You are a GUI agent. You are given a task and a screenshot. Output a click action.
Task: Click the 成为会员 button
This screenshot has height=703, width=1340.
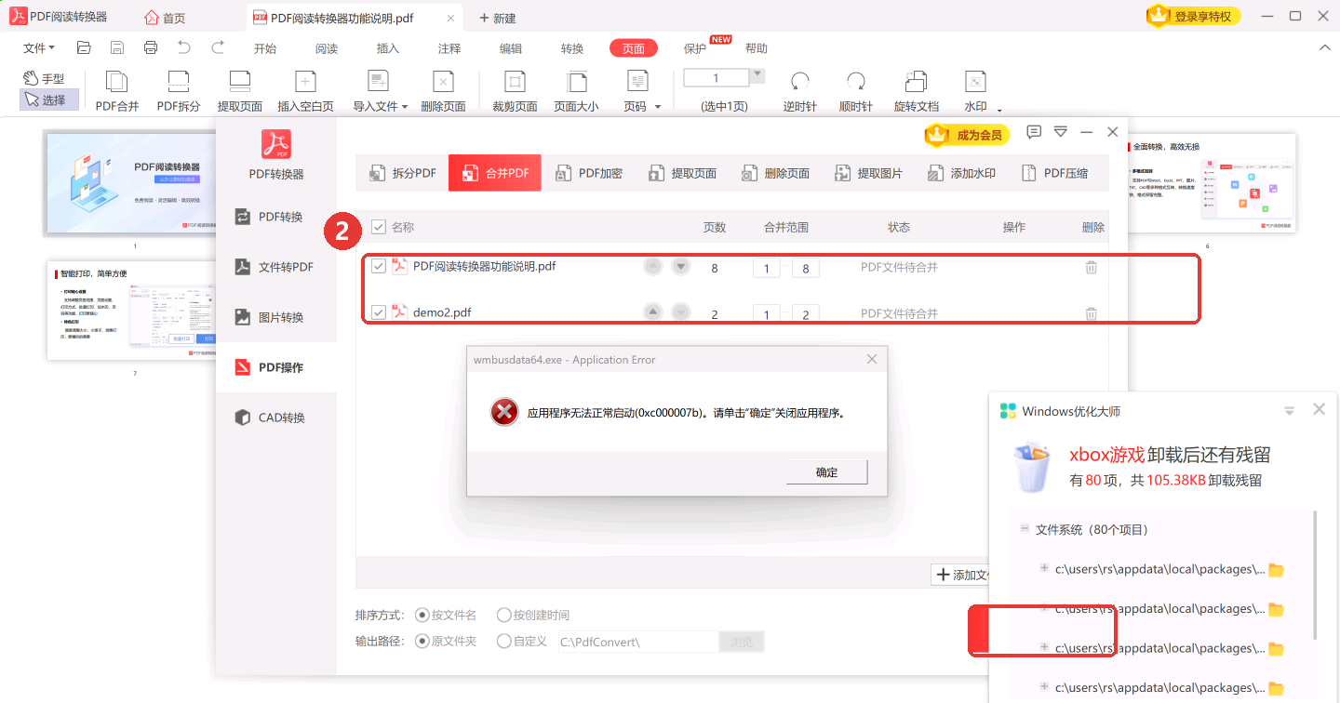tap(967, 135)
